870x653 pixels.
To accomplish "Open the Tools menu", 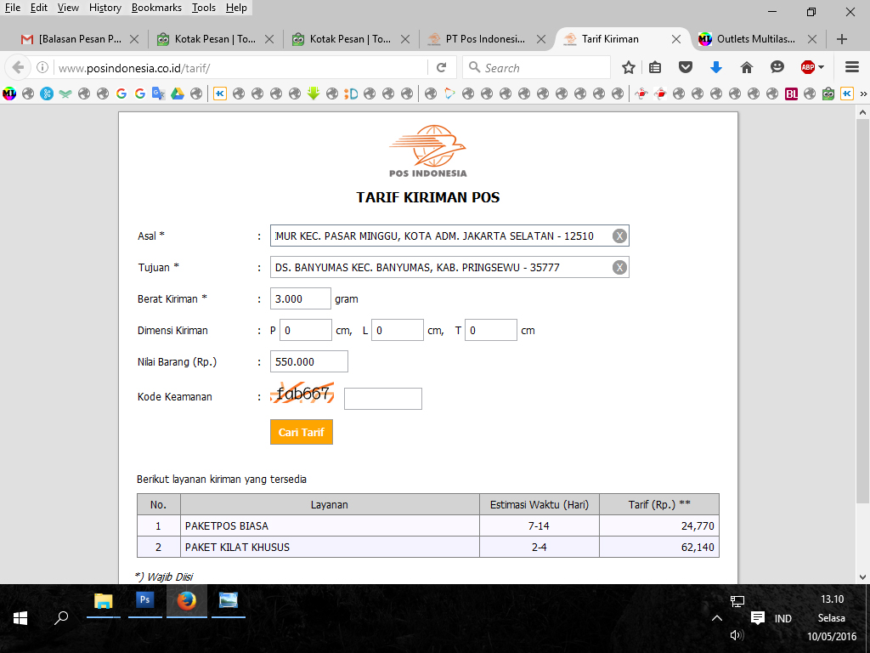I will [204, 7].
